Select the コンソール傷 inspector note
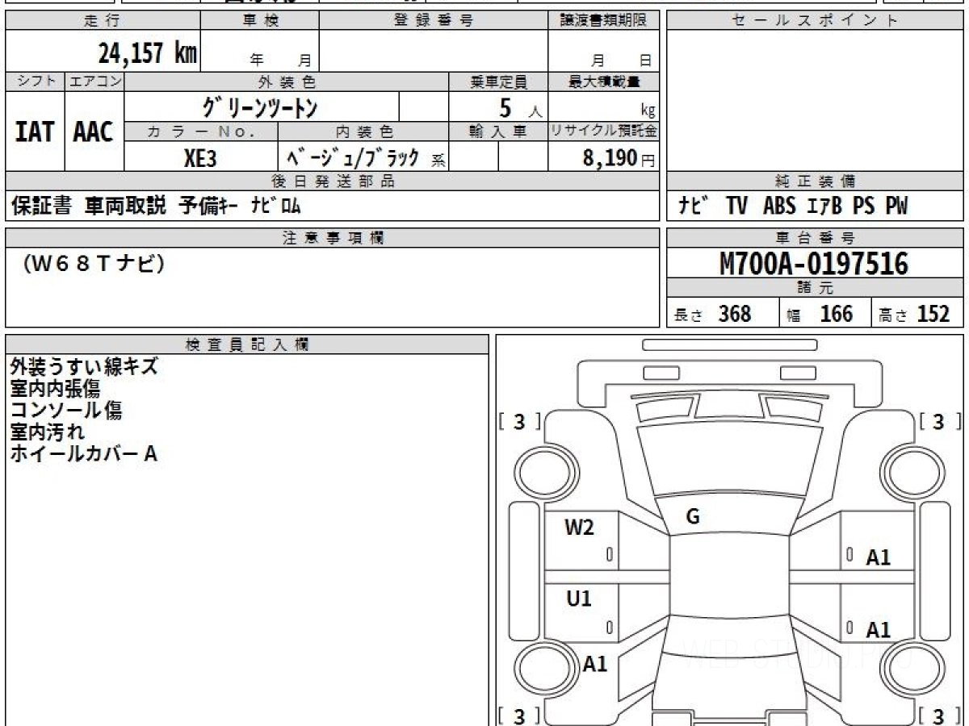This screenshot has height=726, width=969. pyautogui.click(x=66, y=410)
